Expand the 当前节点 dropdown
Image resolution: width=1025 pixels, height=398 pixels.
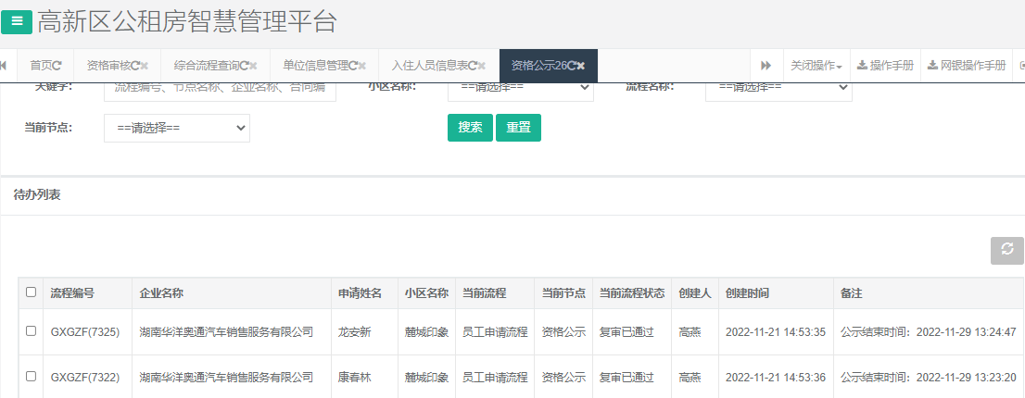pos(176,129)
